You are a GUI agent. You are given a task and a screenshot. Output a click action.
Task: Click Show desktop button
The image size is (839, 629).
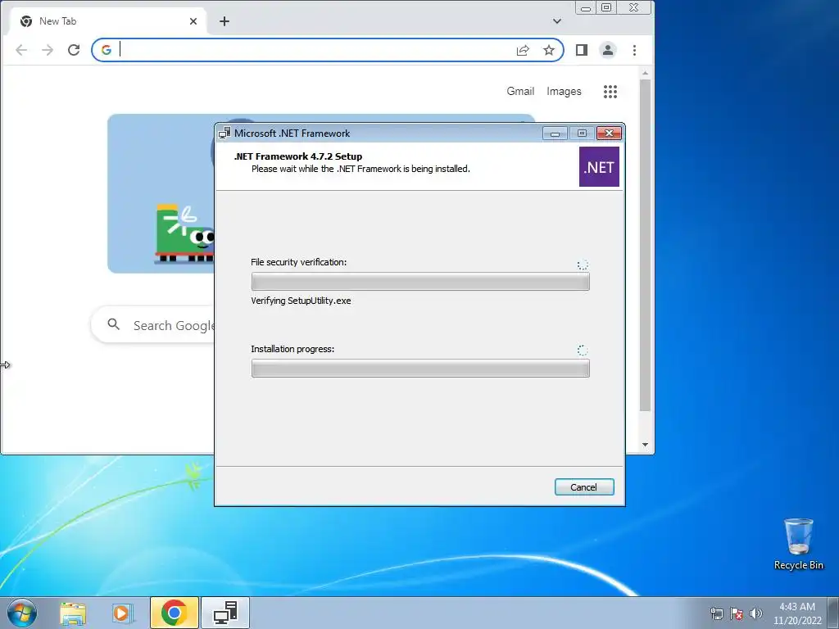pyautogui.click(x=833, y=613)
